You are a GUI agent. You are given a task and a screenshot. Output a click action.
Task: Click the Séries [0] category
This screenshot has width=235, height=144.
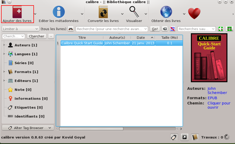click(24, 63)
